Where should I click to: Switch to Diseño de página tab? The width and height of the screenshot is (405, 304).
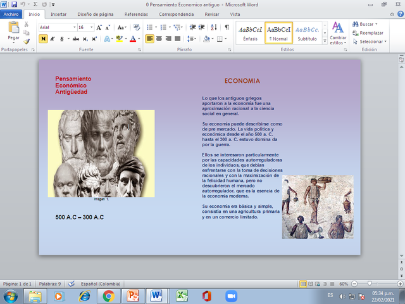pos(96,15)
